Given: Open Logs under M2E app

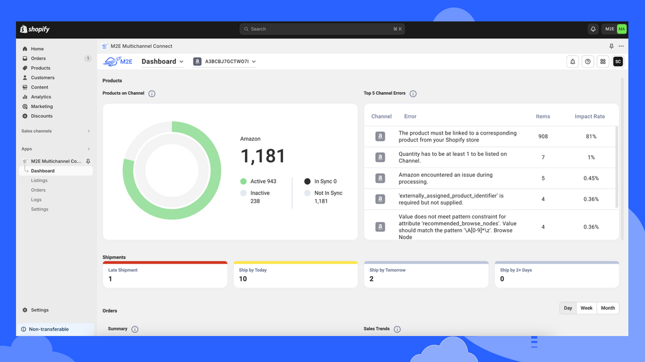Looking at the screenshot, I should pos(36,200).
